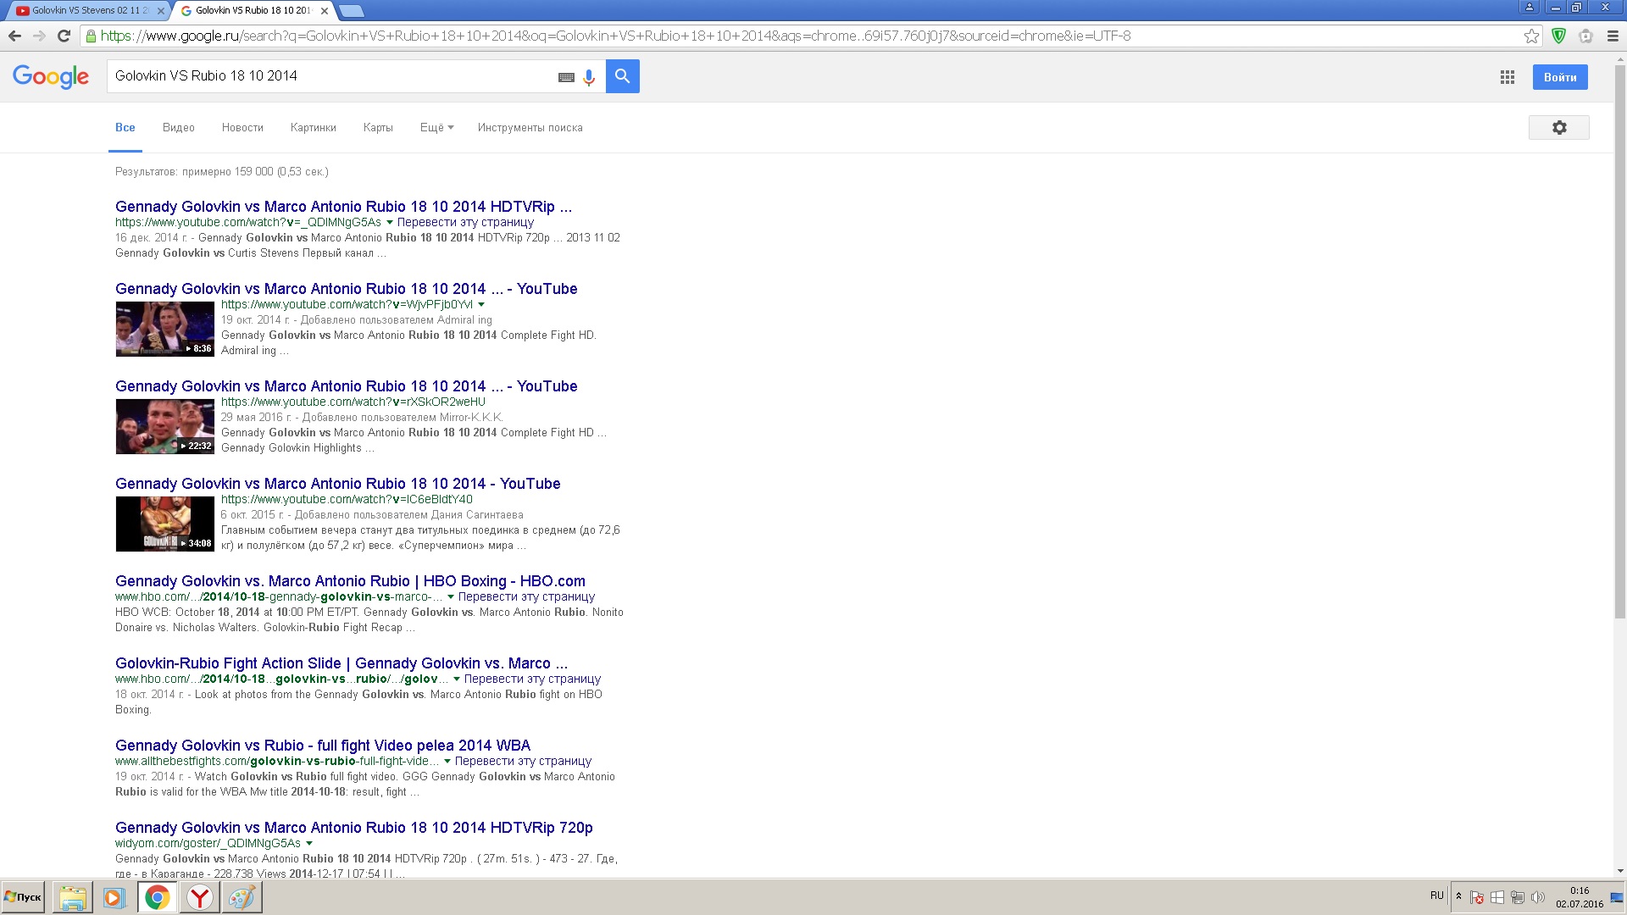The image size is (1627, 915).
Task: Click the browser forward arrow
Action: pos(39,36)
